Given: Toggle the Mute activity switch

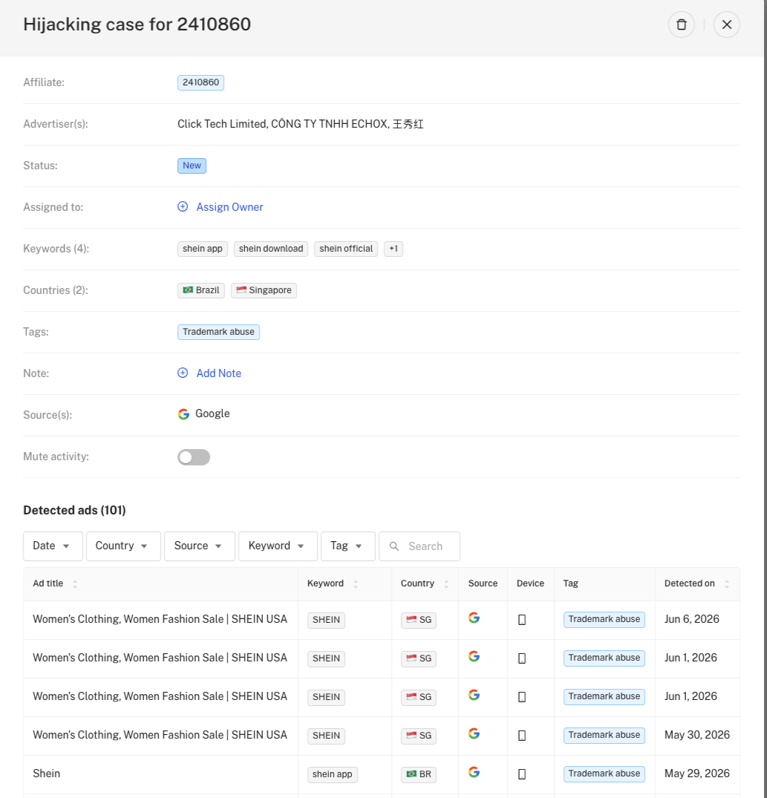Looking at the screenshot, I should (193, 457).
